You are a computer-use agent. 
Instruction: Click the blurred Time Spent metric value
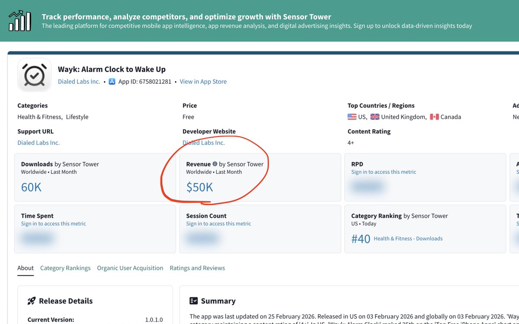pos(37,239)
